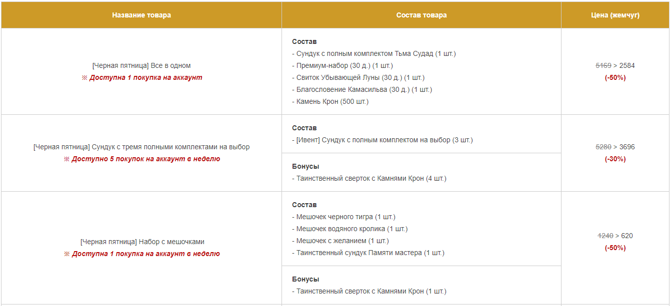Click 'Благословение Камасильва (30 д.)' item line
This screenshot has width=671, height=306.
click(362, 89)
